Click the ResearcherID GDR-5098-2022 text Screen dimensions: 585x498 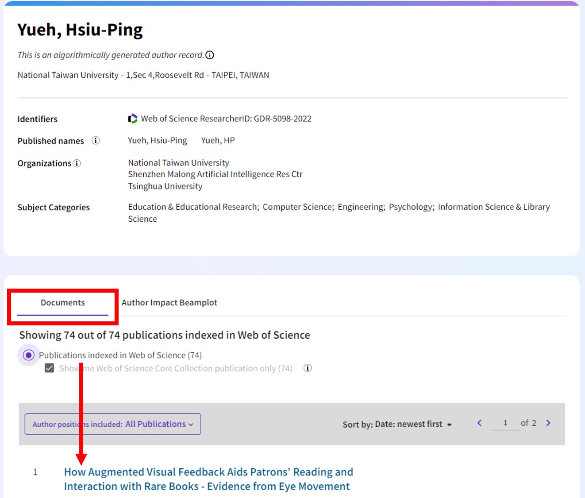click(226, 119)
